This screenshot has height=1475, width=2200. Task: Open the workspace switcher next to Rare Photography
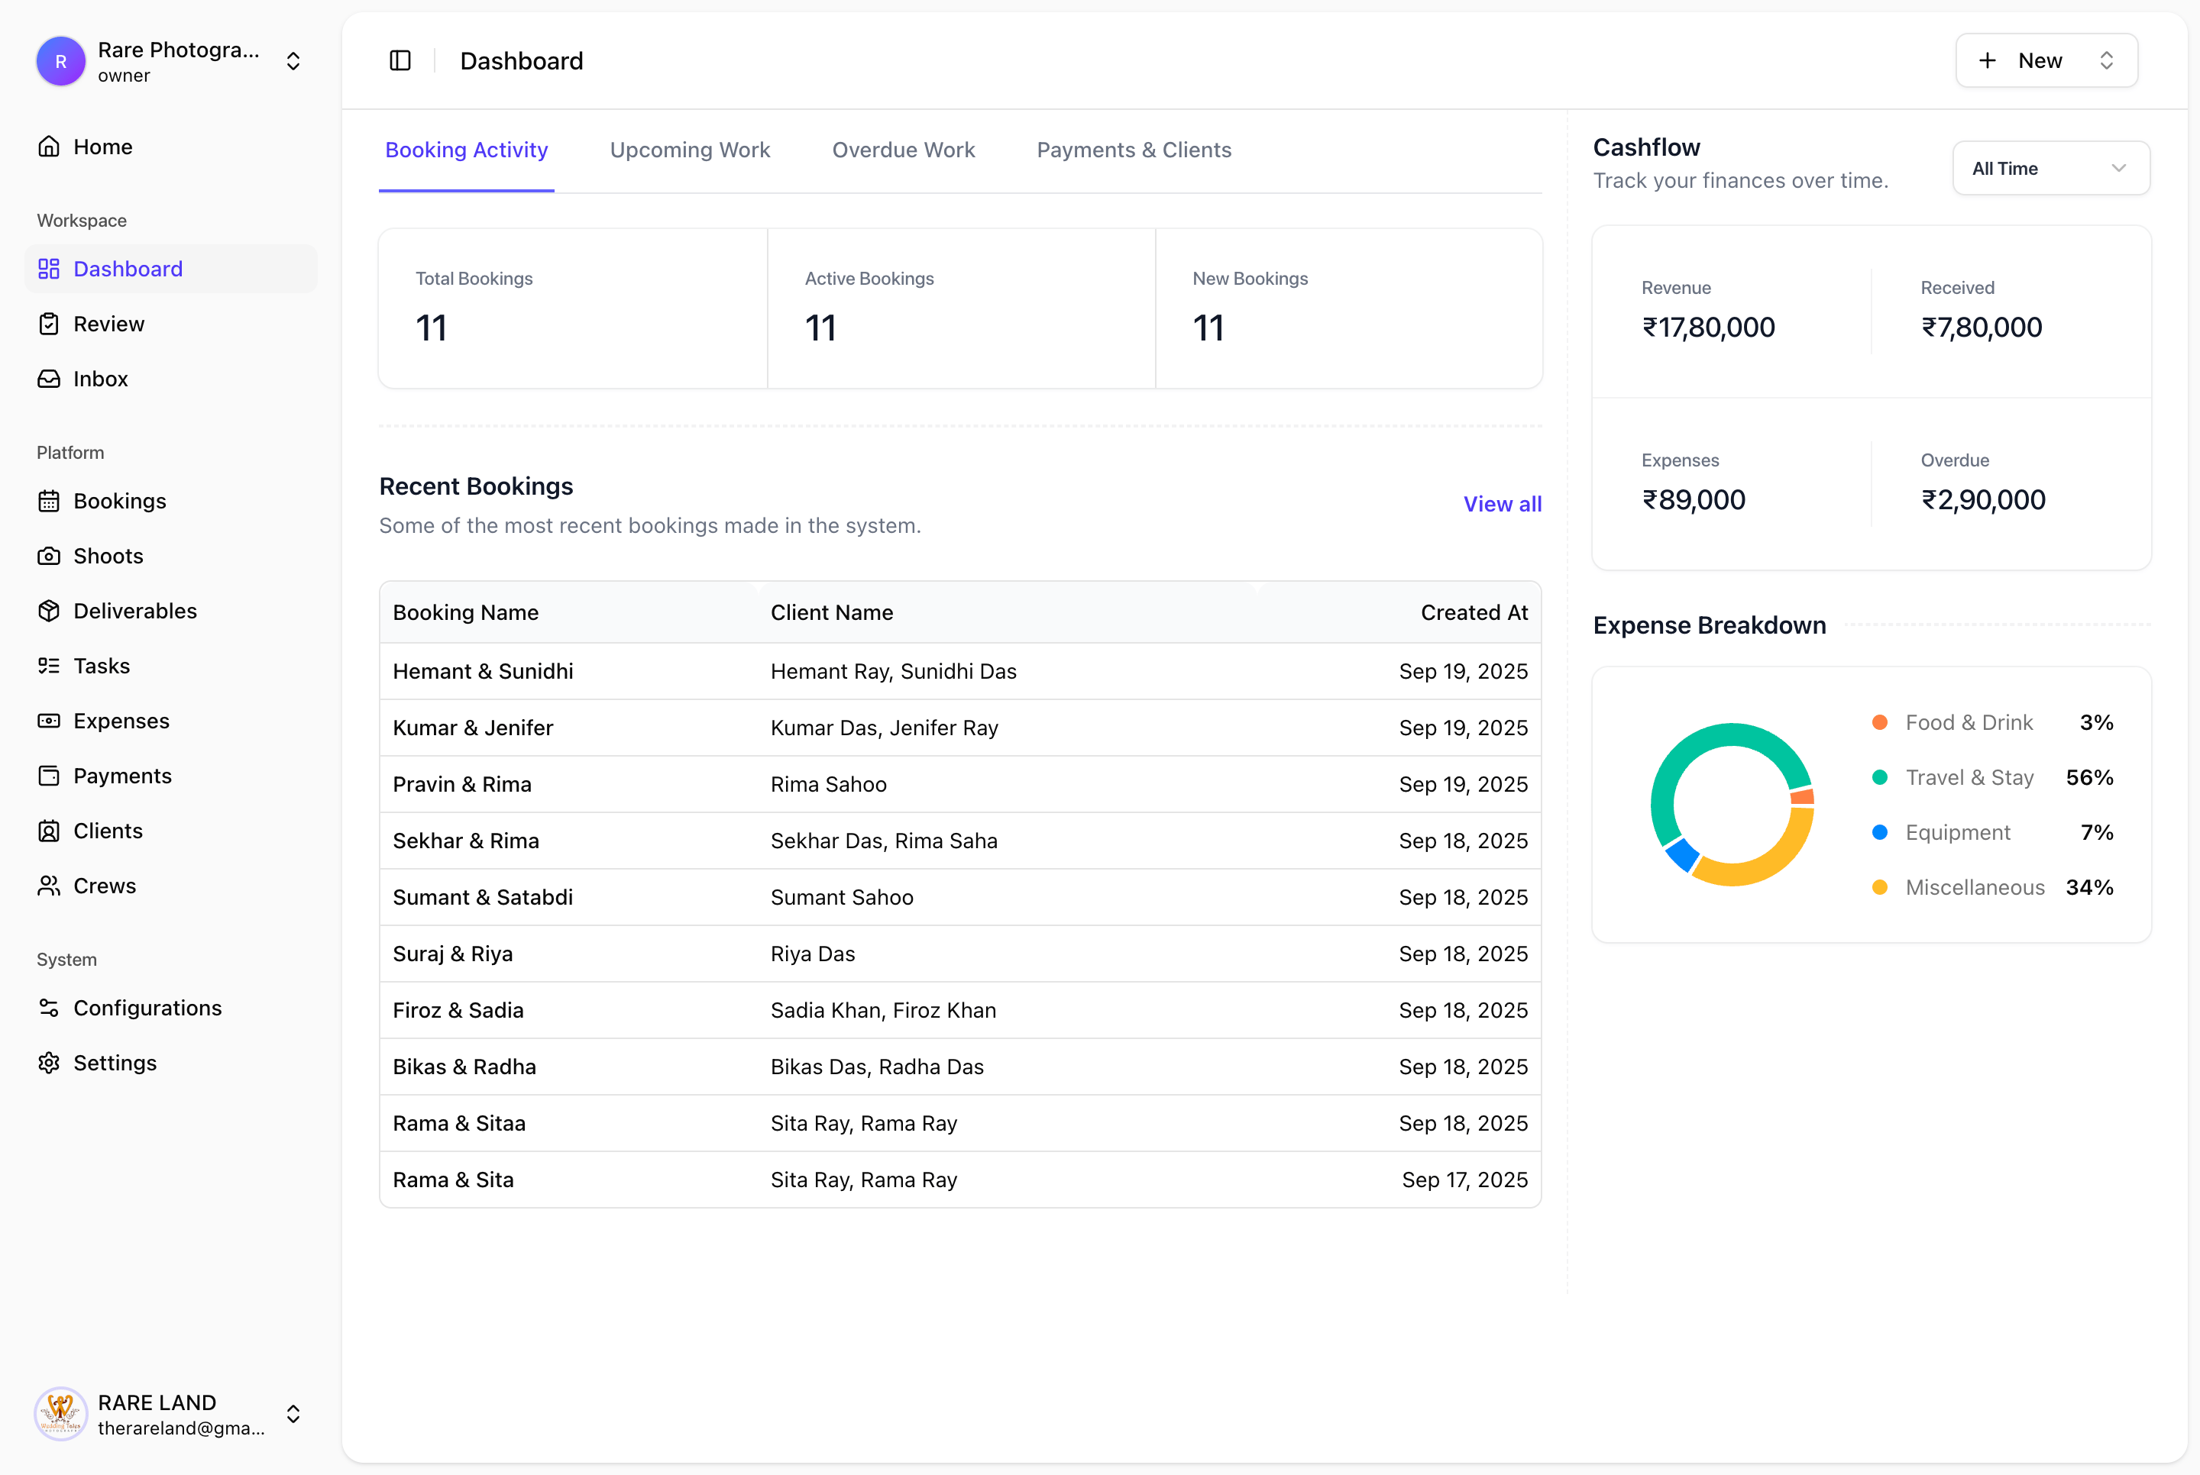(x=293, y=60)
